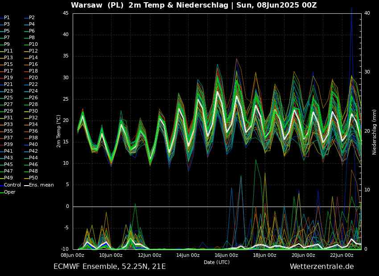Click legend label P49
379x276 pixels.
(x=7, y=178)
